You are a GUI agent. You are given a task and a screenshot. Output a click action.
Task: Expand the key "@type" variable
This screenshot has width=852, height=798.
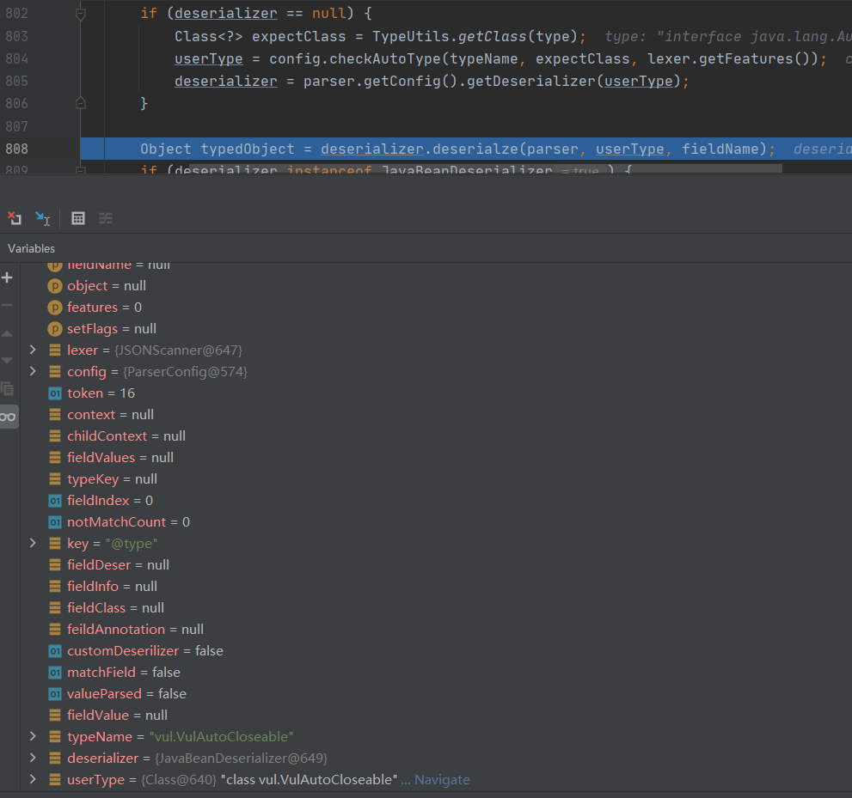[33, 544]
